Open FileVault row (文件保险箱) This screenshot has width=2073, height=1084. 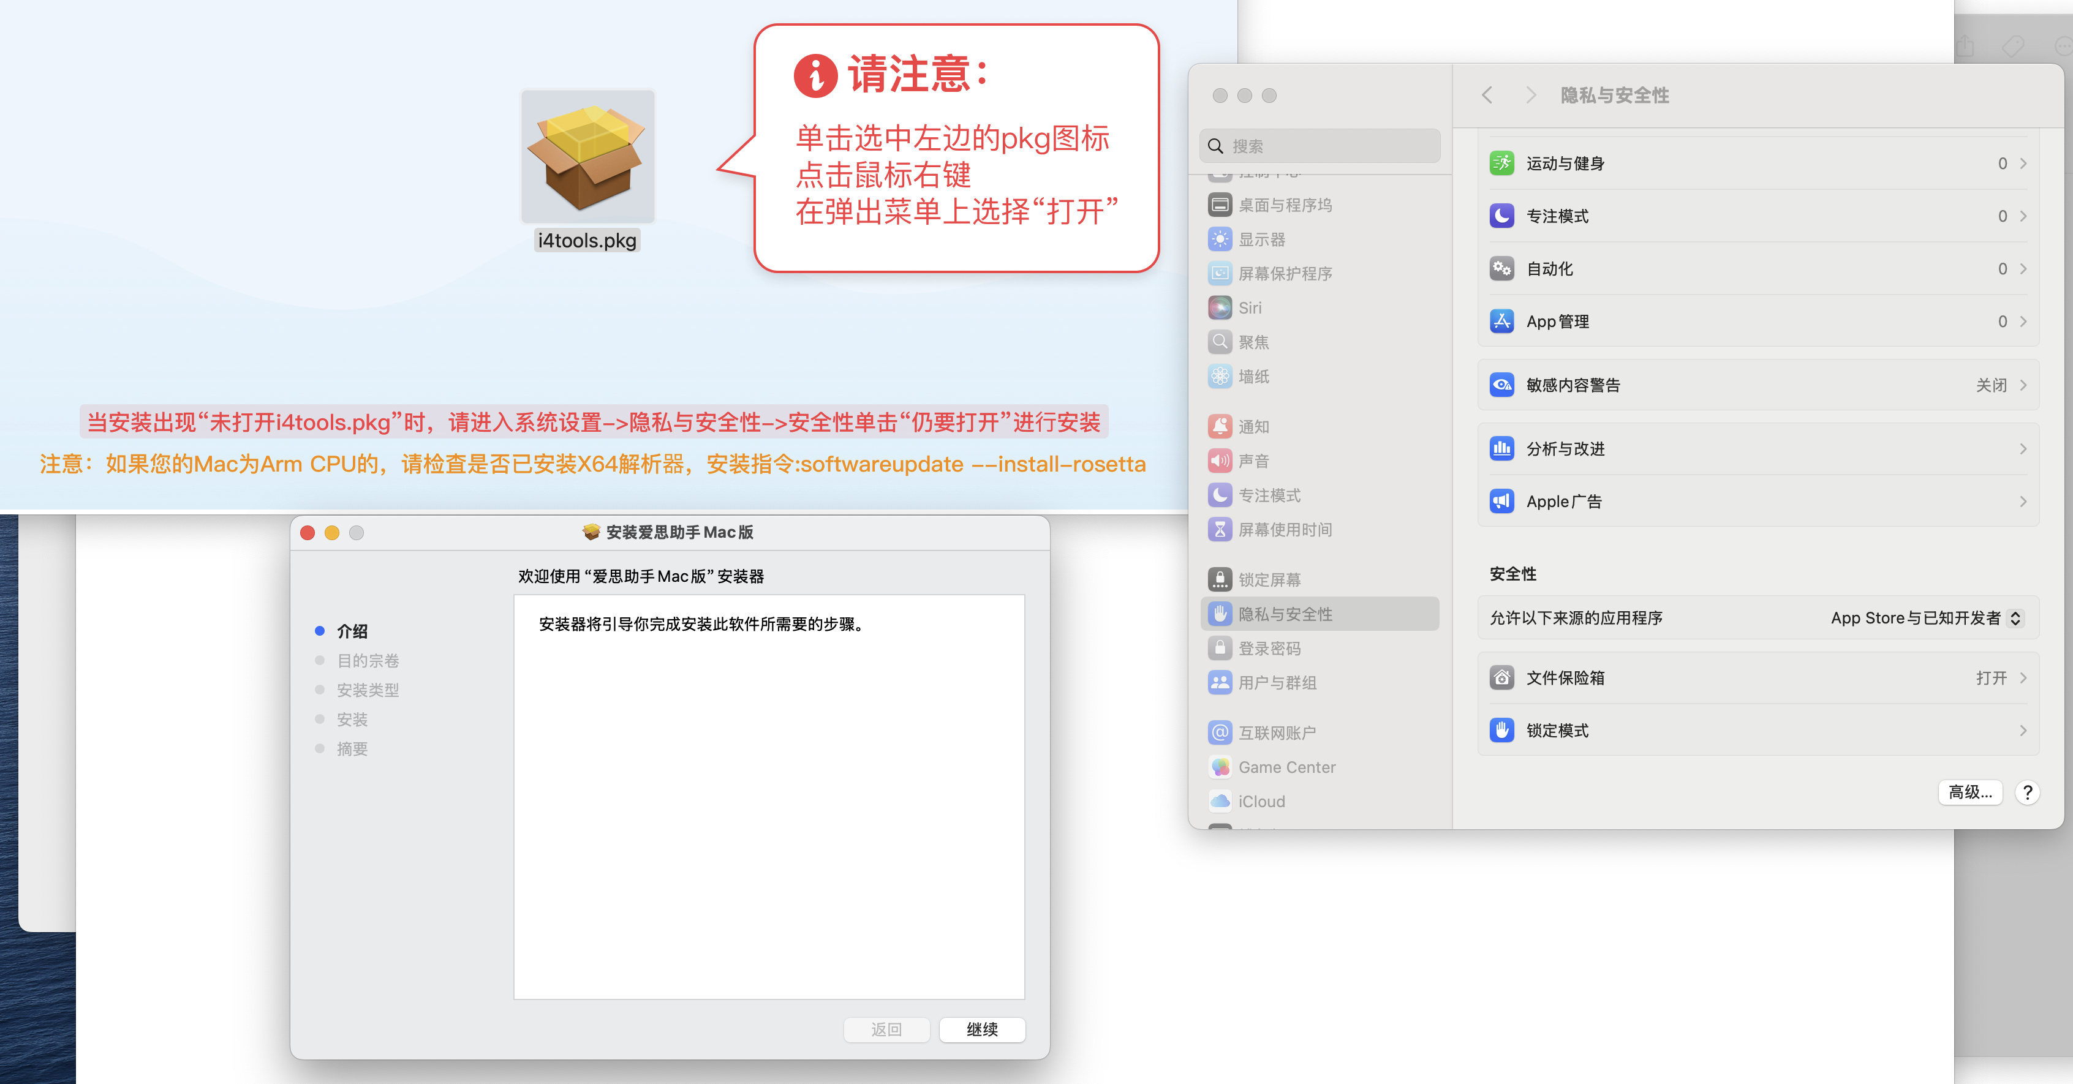(x=1758, y=679)
